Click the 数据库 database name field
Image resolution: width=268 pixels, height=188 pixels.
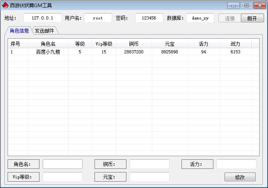coord(200,18)
